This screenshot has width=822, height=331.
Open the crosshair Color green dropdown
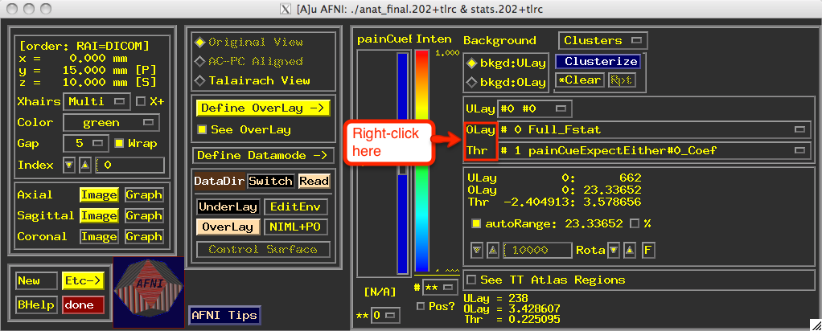tap(111, 123)
